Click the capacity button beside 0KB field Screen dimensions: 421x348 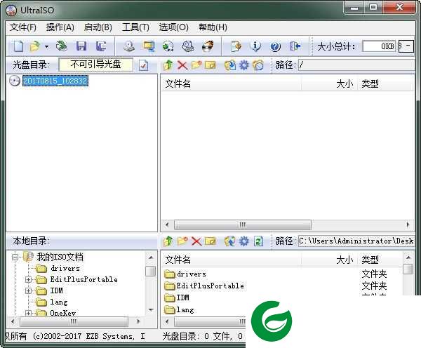[x=406, y=46]
